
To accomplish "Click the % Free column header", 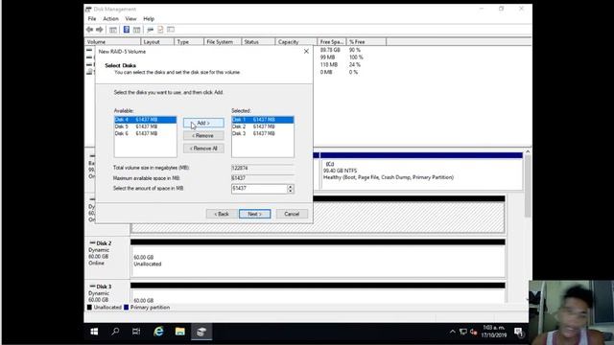I will coord(366,42).
